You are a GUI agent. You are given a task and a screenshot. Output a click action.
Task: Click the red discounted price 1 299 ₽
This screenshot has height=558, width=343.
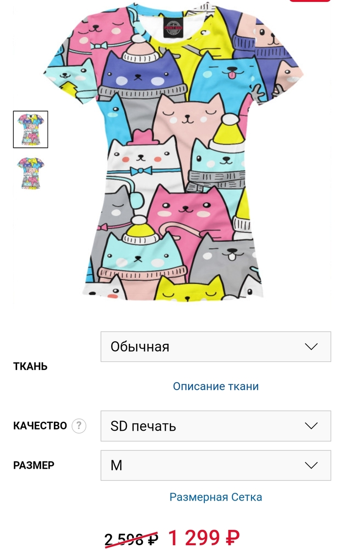tap(204, 538)
